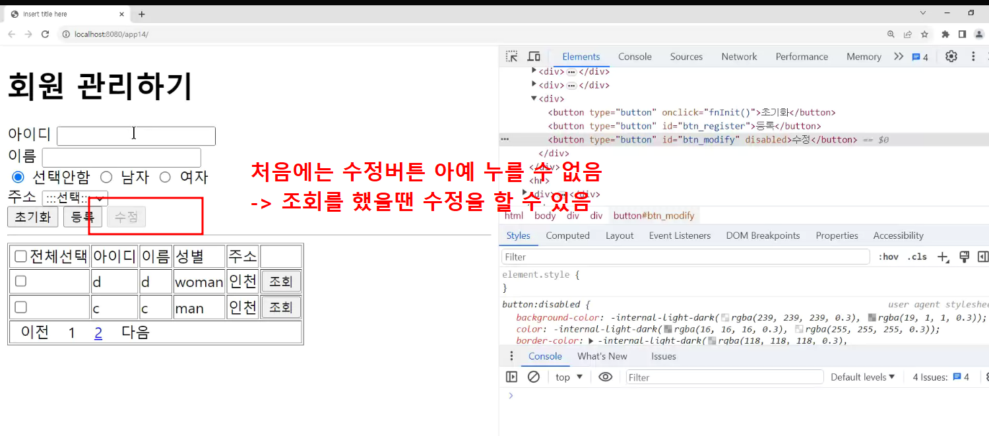The image size is (989, 436).
Task: Select button#btn_modify breadcrumb
Action: click(654, 216)
